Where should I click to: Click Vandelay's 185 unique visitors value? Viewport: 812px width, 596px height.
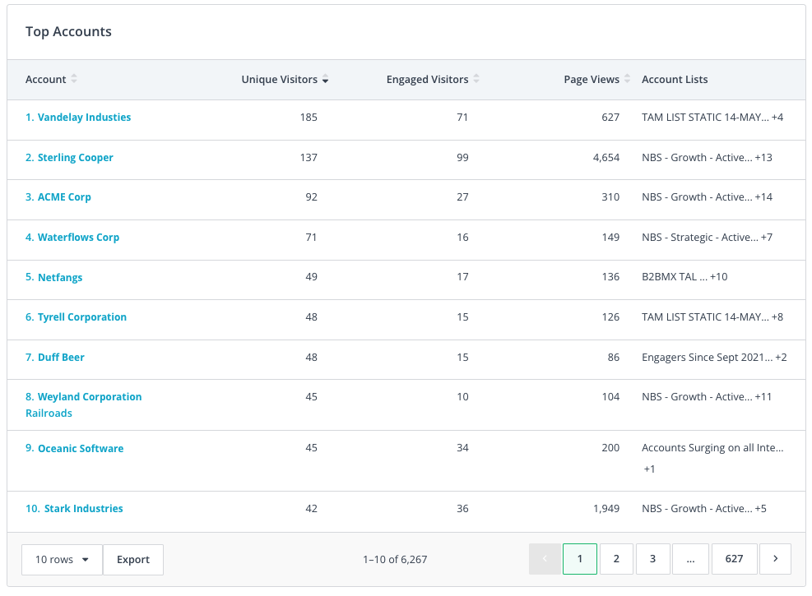309,118
